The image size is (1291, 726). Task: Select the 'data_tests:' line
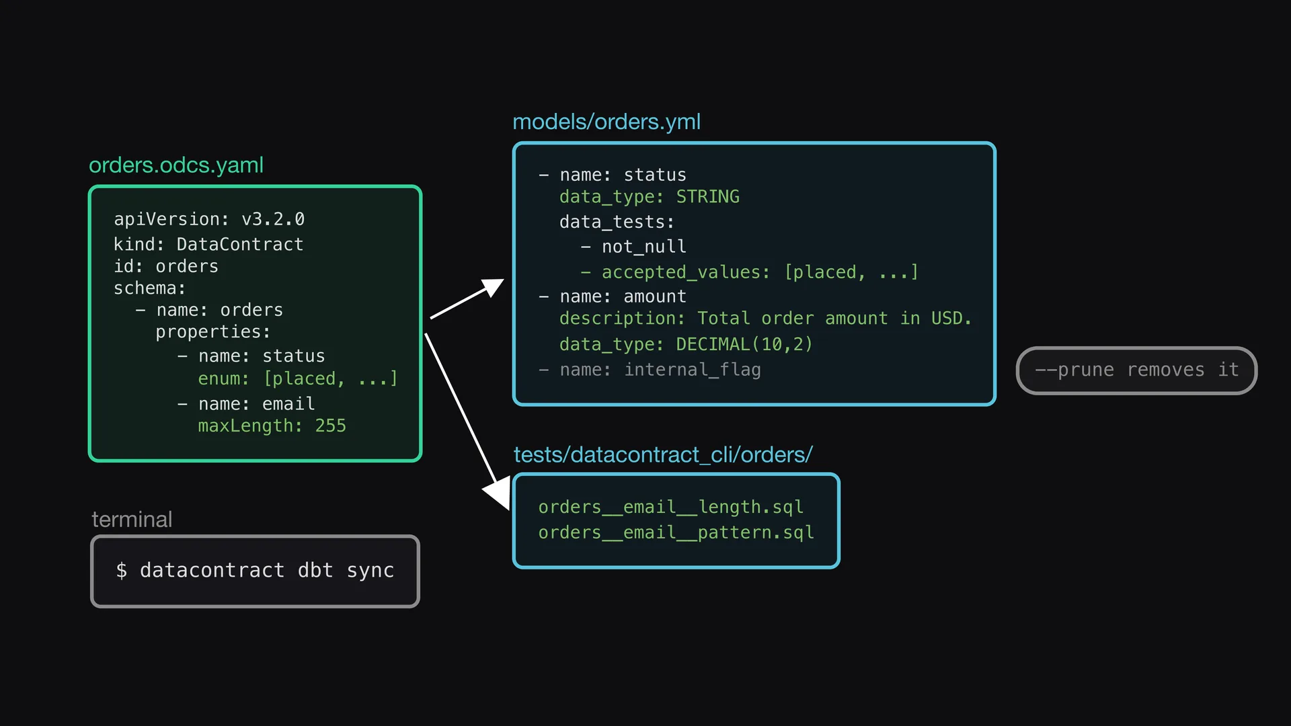coord(617,222)
